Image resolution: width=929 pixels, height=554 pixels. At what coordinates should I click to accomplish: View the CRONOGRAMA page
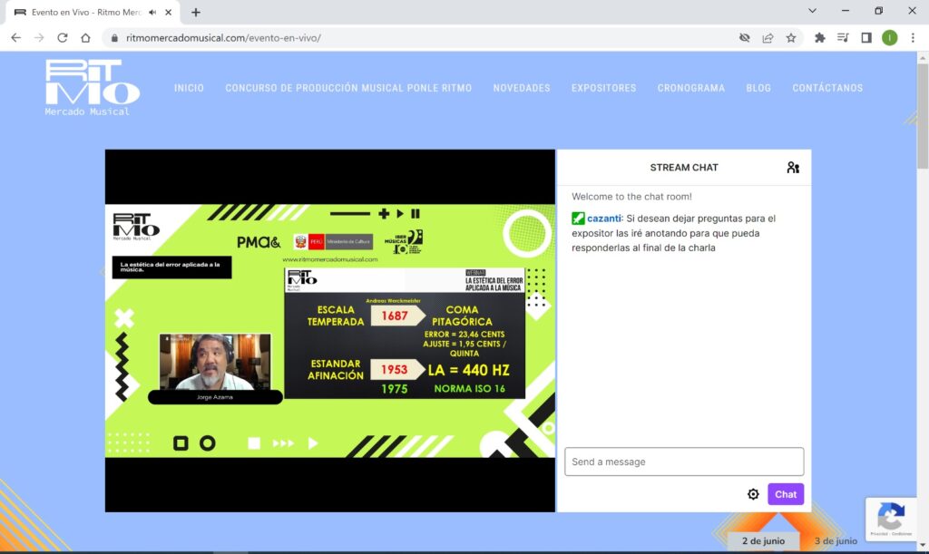690,88
